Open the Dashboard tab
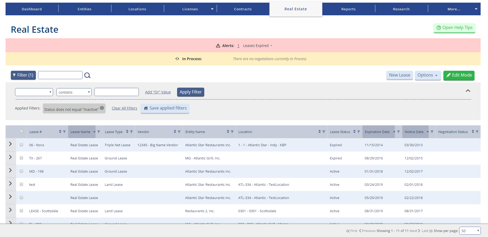Screen dimensions: 488x237 pos(32,9)
